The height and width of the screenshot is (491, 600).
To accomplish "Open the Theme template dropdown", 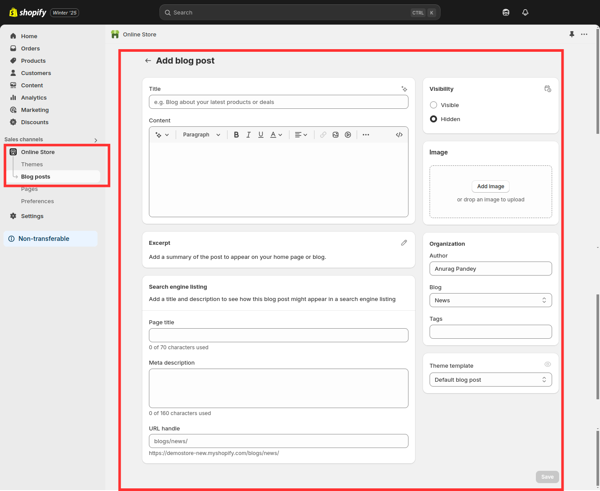I will tap(491, 380).
